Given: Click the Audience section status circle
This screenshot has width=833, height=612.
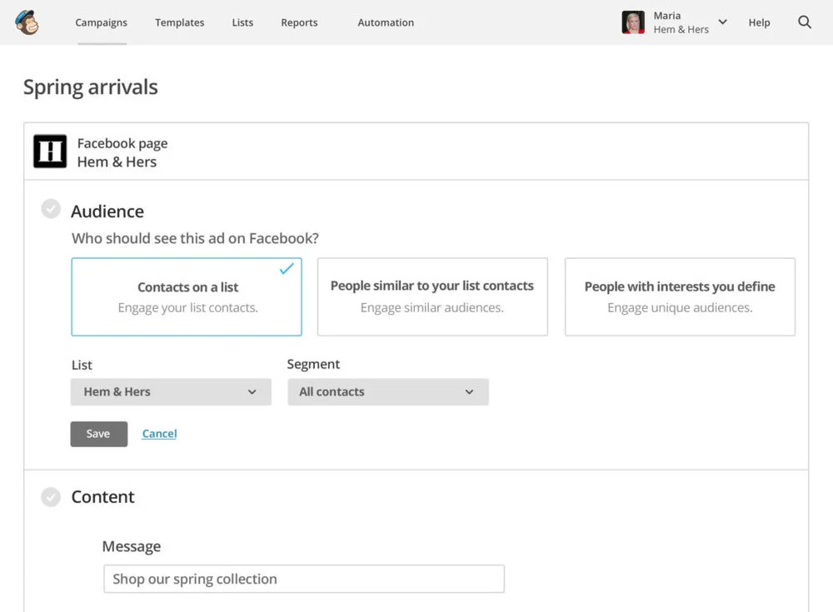Looking at the screenshot, I should (x=50, y=208).
